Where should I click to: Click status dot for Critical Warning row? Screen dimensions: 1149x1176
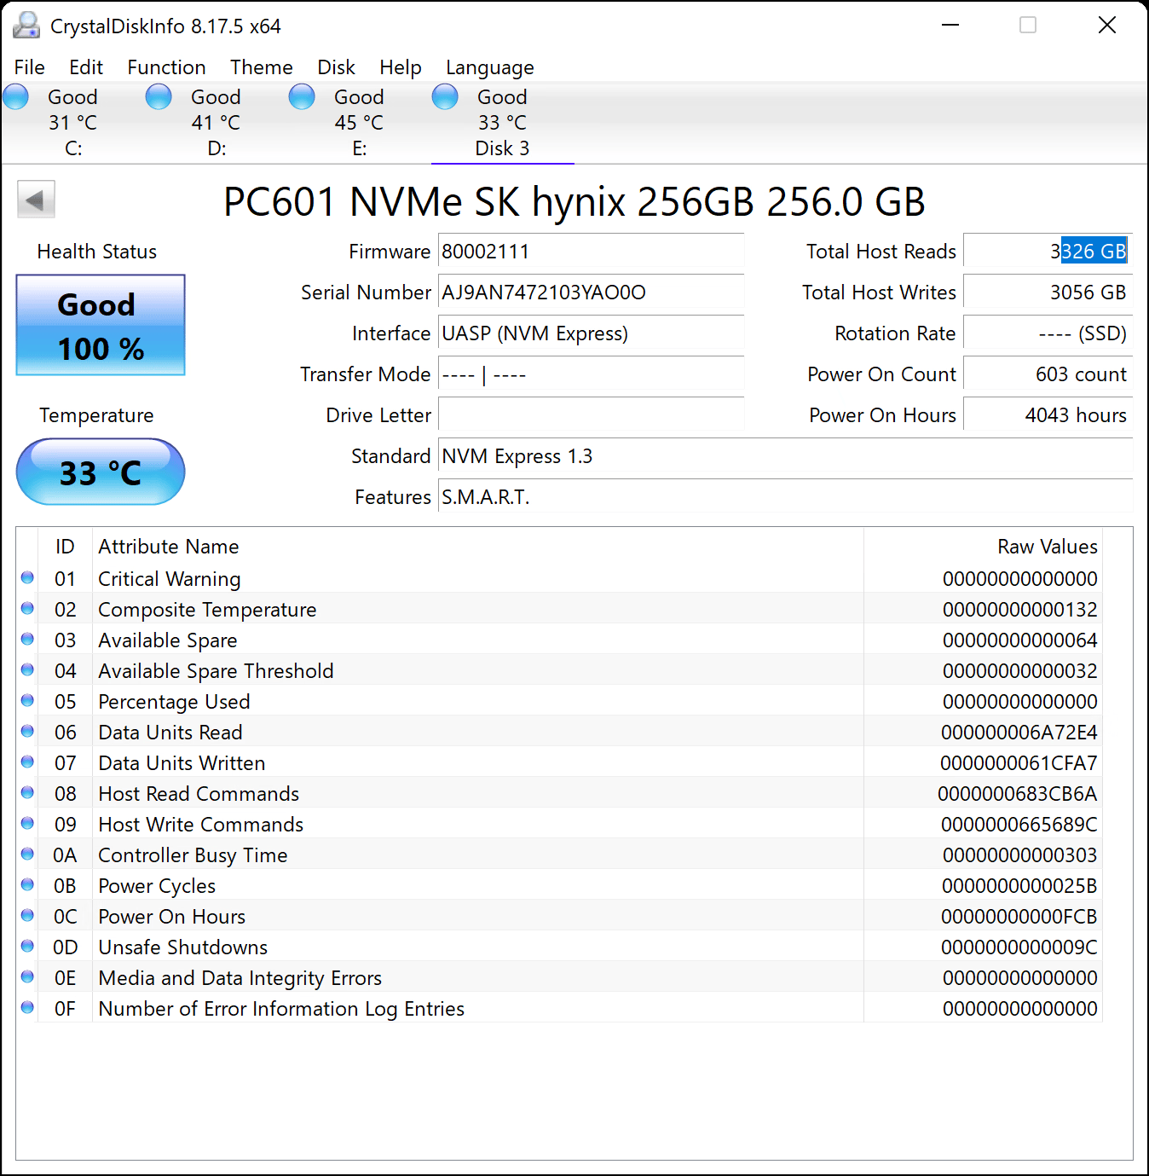pos(27,578)
